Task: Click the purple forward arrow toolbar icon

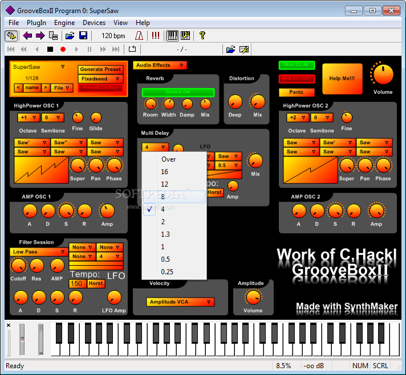Action: click(40, 36)
